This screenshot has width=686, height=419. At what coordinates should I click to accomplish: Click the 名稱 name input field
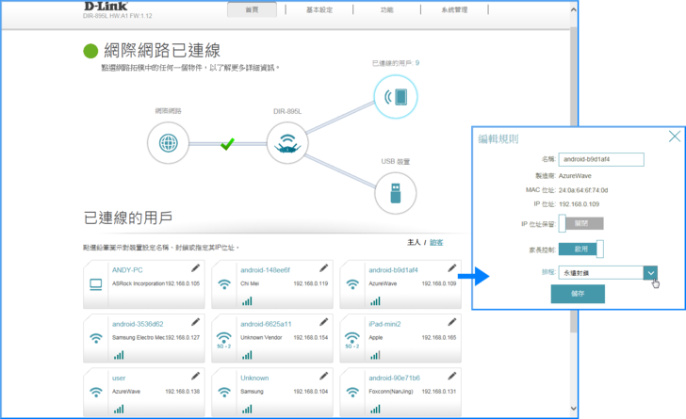click(601, 159)
